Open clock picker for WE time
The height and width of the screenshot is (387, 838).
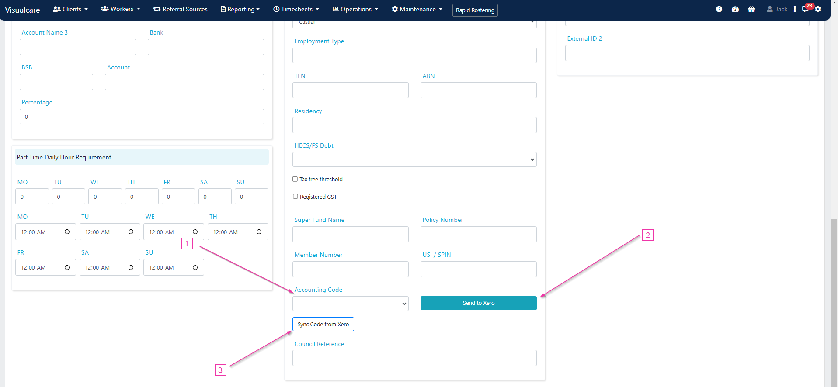195,232
